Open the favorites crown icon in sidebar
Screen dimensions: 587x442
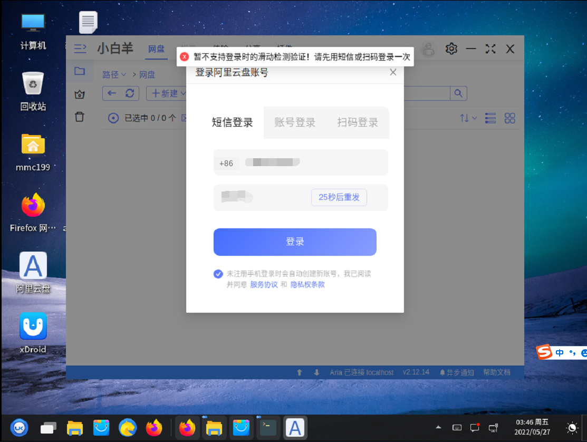tap(80, 94)
